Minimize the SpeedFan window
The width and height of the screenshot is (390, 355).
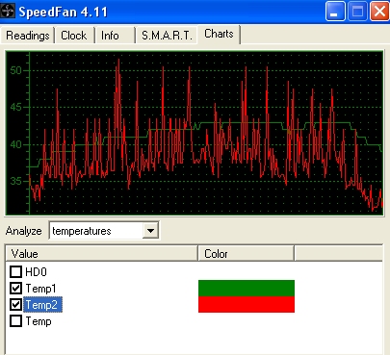335,12
